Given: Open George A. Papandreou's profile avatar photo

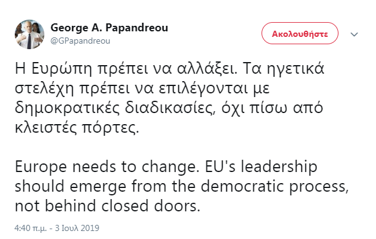Looking at the screenshot, I should click(30, 34).
